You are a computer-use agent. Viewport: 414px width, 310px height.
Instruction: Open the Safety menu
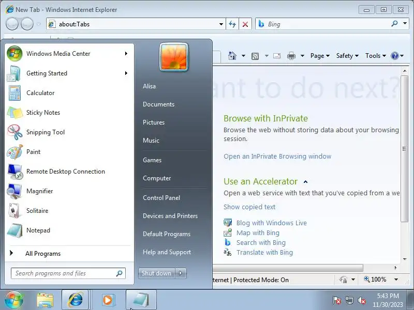tap(347, 56)
